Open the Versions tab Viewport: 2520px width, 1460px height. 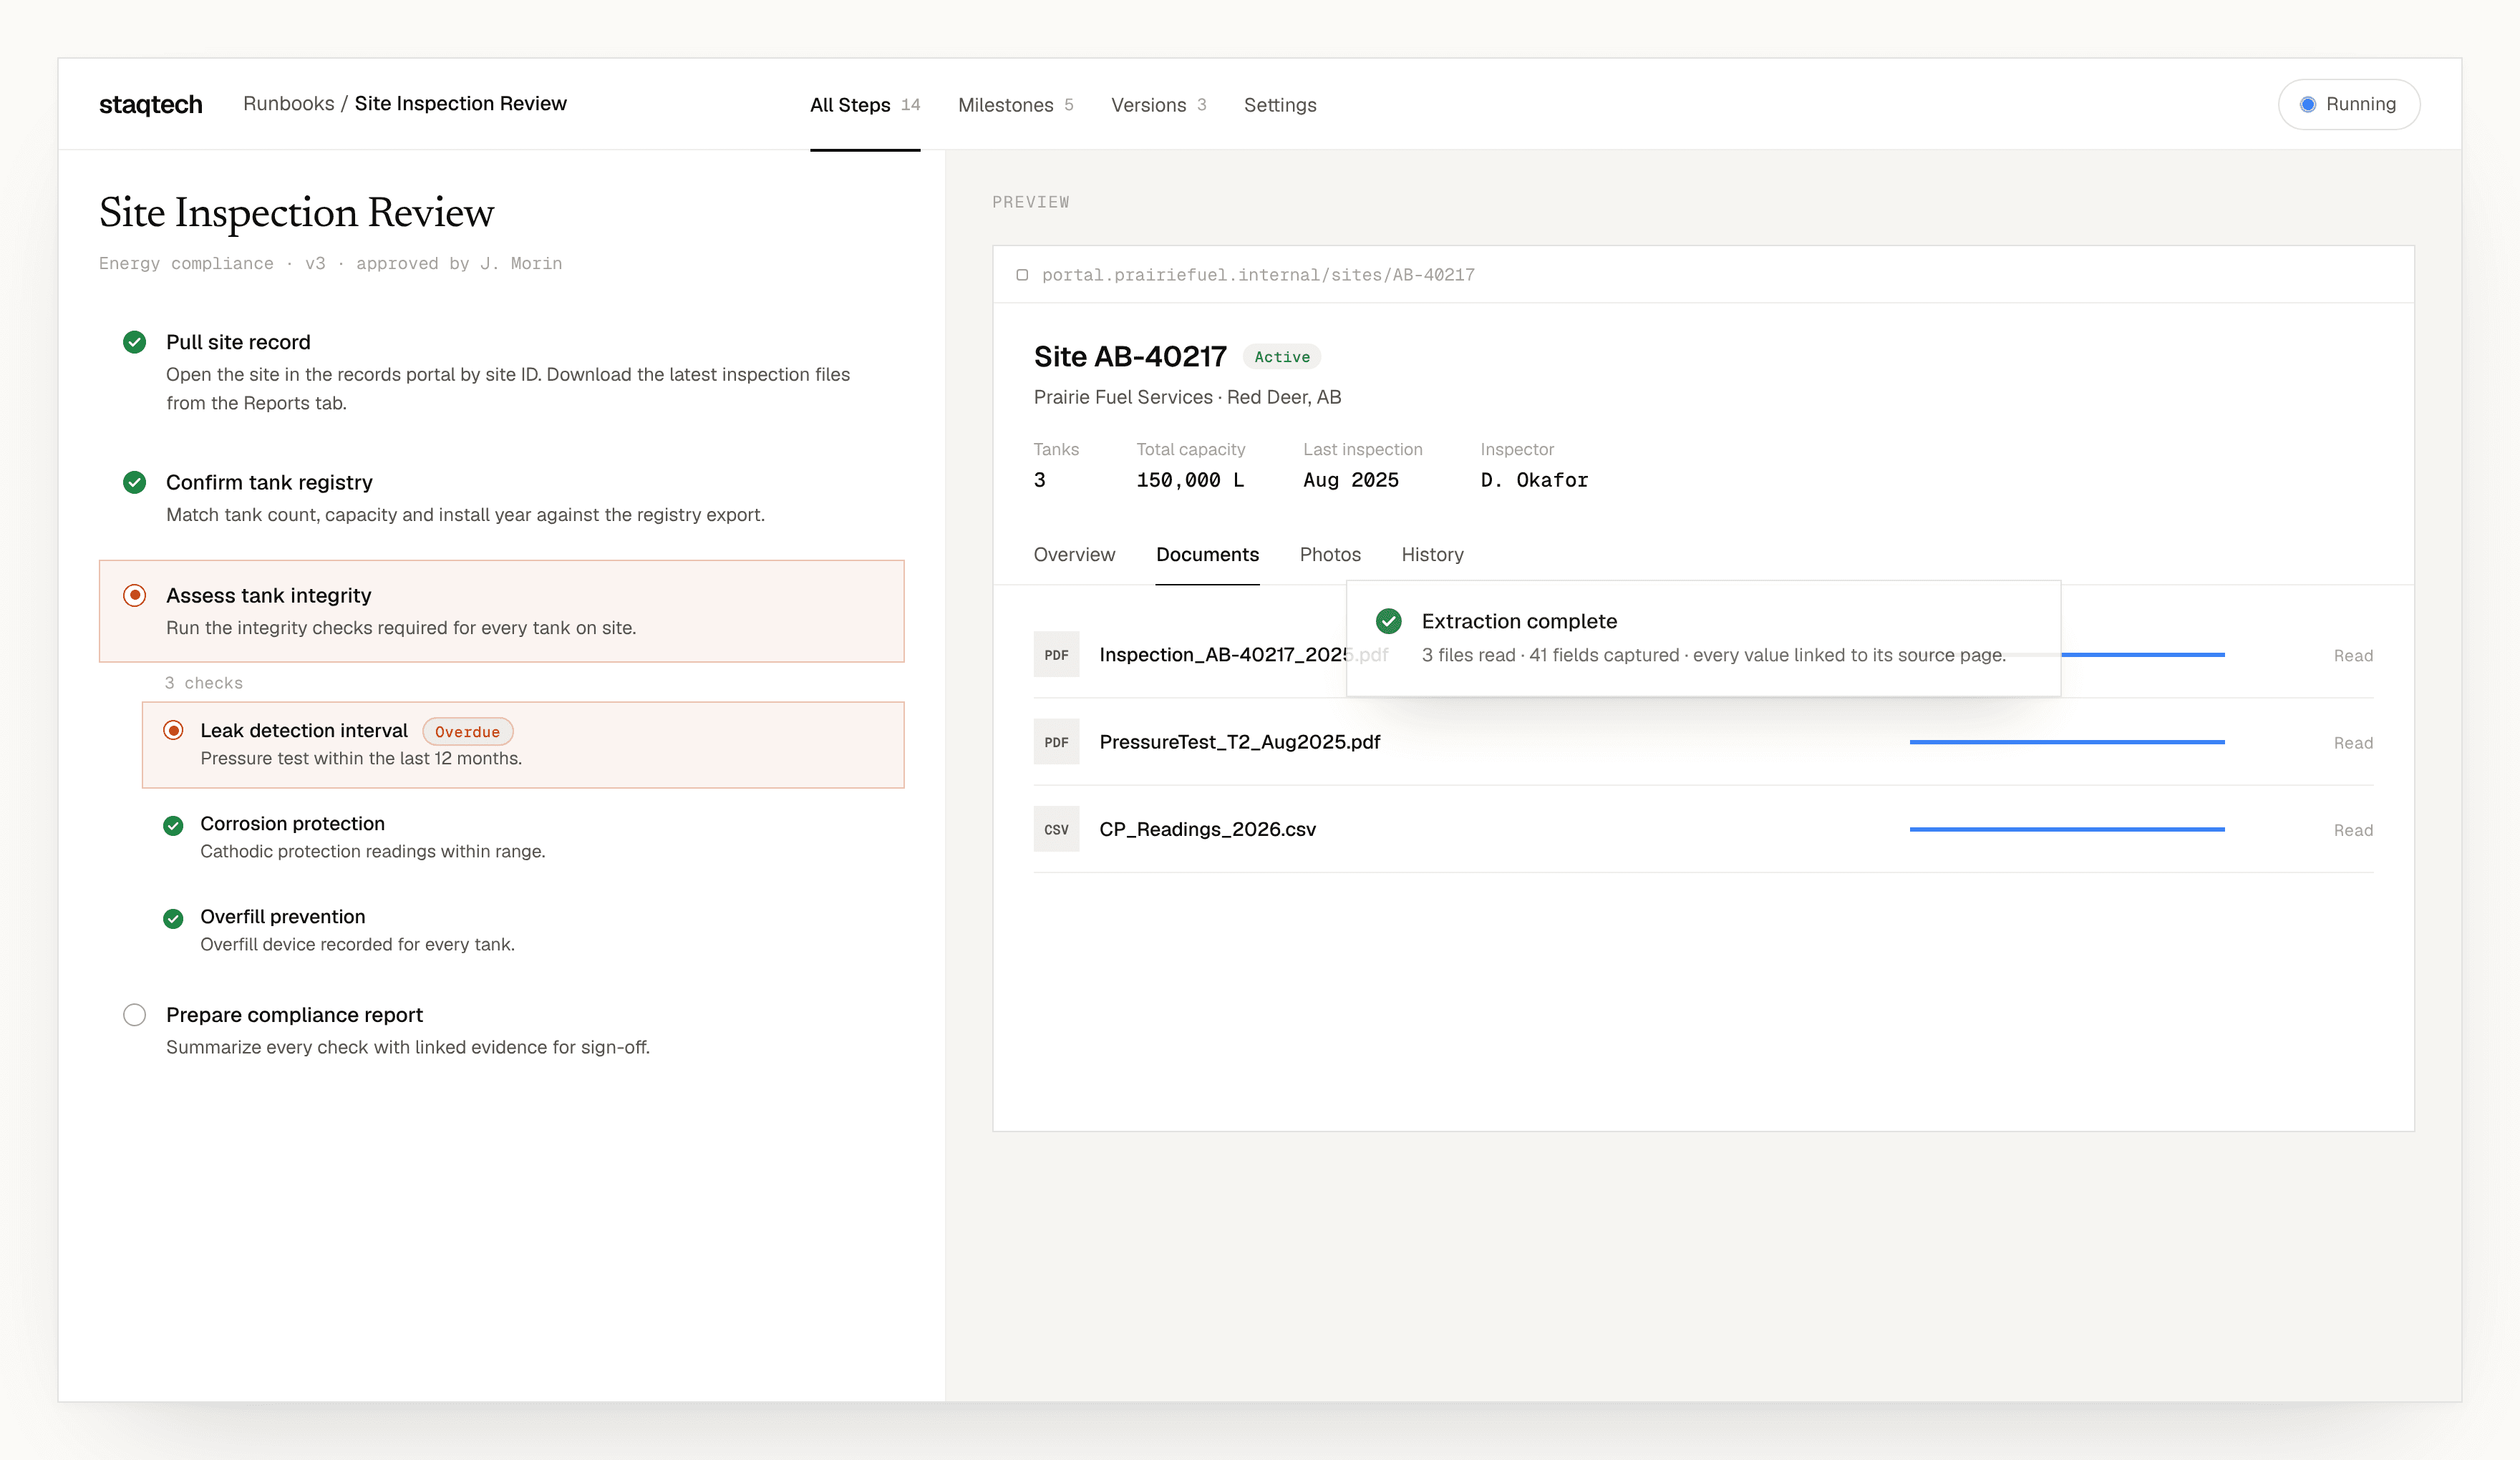point(1158,105)
